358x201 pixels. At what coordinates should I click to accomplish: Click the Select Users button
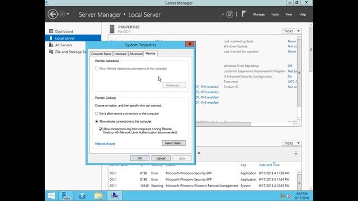pos(174,143)
